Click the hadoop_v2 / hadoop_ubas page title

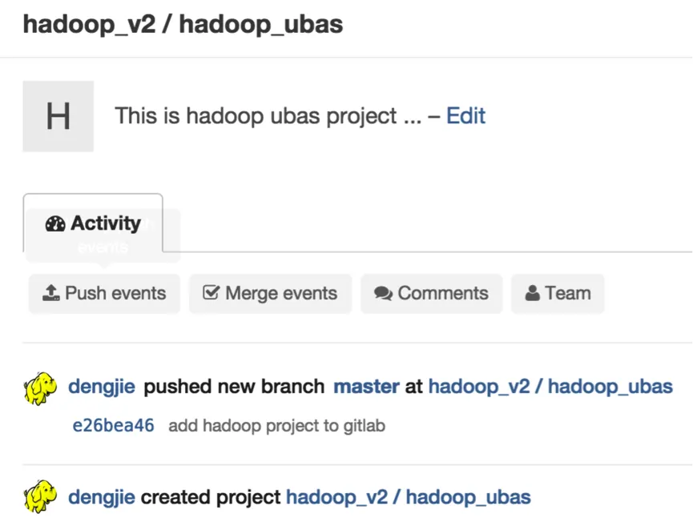183,24
